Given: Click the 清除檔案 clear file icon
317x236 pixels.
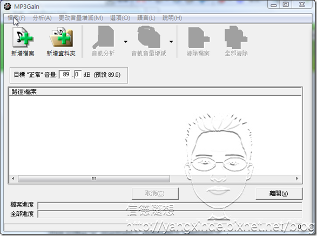Looking at the screenshot, I should pos(198,38).
